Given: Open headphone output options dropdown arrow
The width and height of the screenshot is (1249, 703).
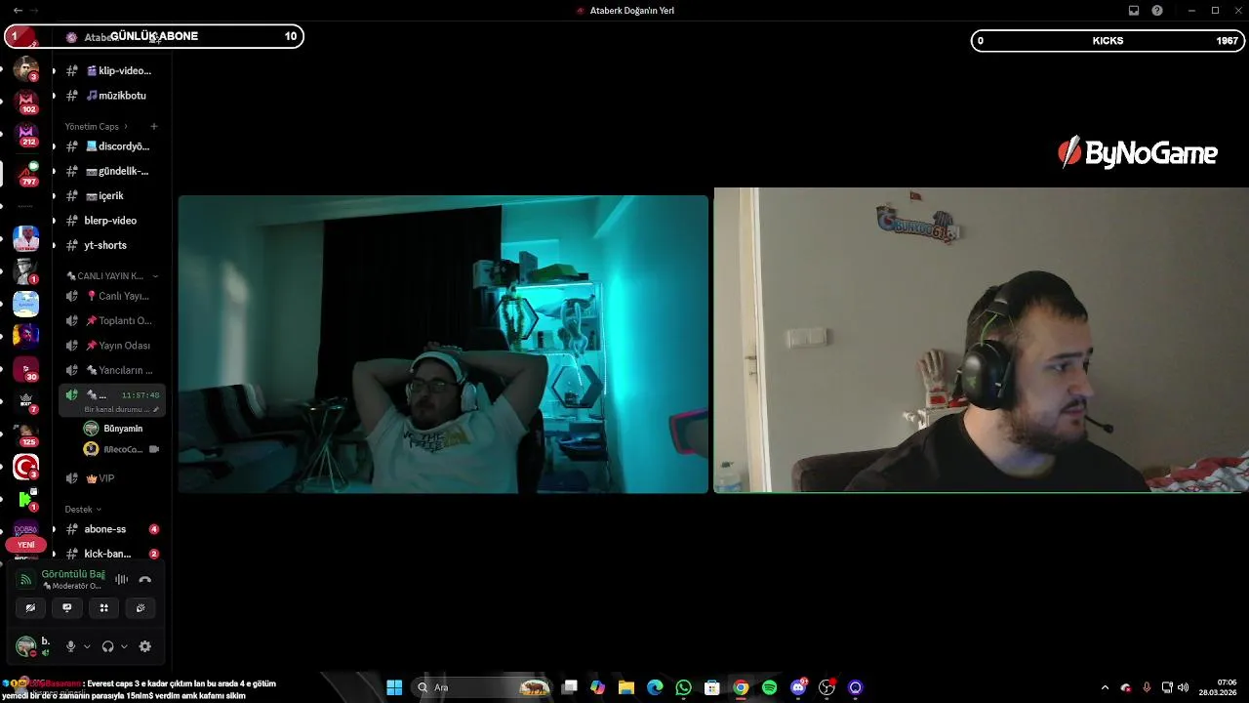Looking at the screenshot, I should click(124, 646).
